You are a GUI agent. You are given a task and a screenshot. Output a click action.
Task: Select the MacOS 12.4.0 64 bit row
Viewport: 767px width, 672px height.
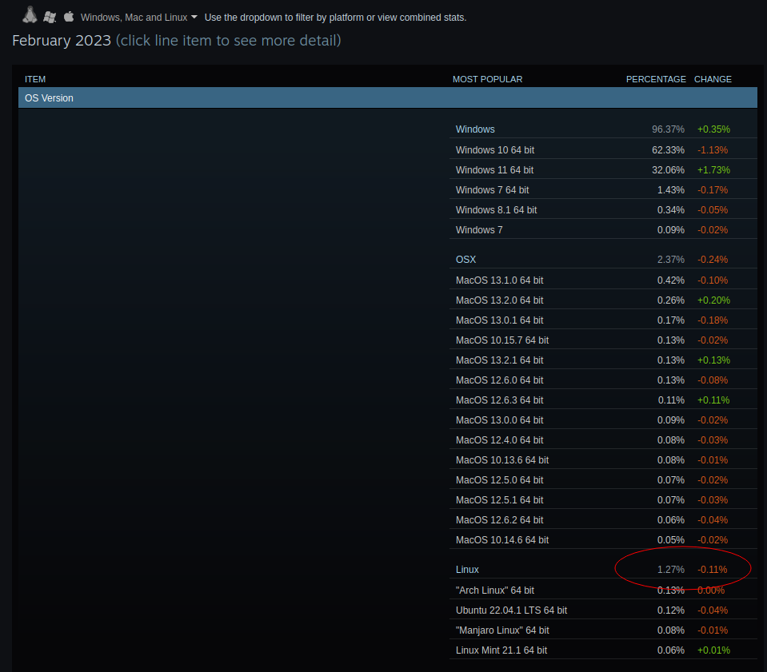(603, 439)
